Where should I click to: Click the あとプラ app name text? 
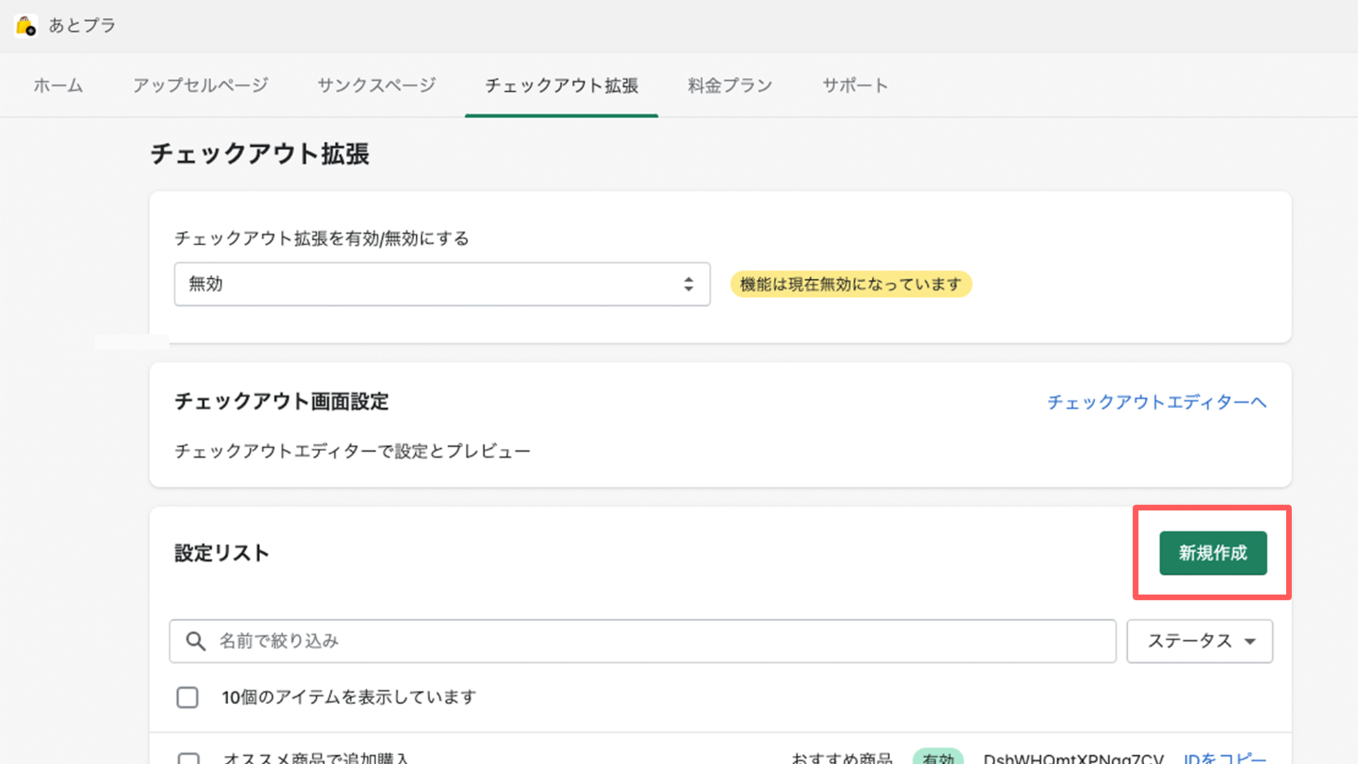click(82, 26)
